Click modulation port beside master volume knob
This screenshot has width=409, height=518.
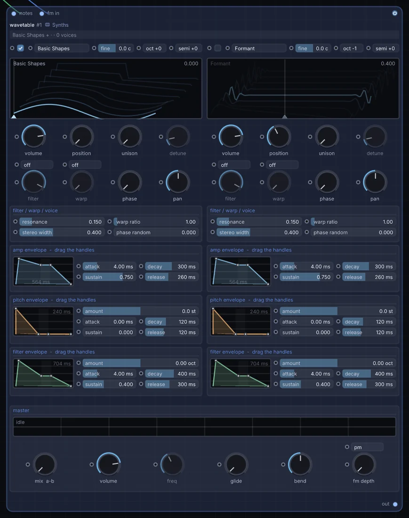point(91,464)
